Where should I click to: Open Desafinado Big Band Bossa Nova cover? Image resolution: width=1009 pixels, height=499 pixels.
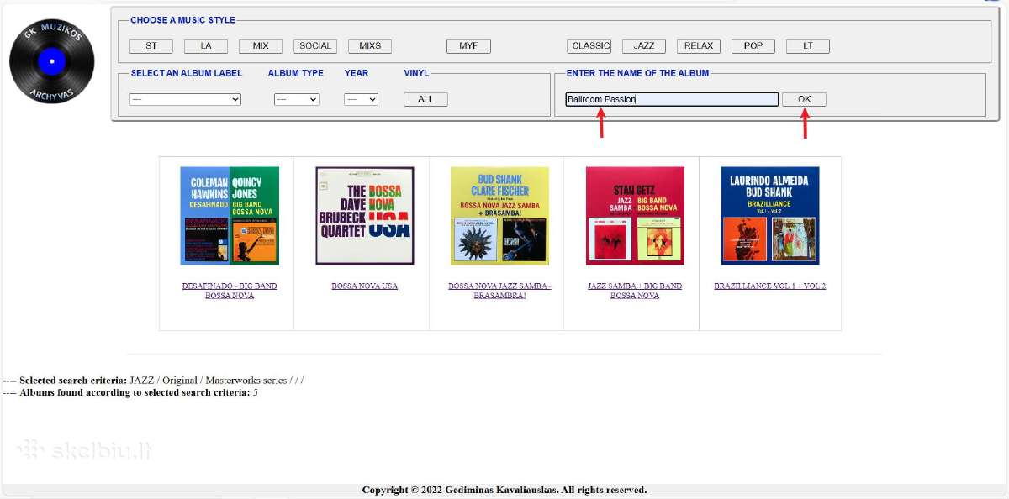(230, 216)
